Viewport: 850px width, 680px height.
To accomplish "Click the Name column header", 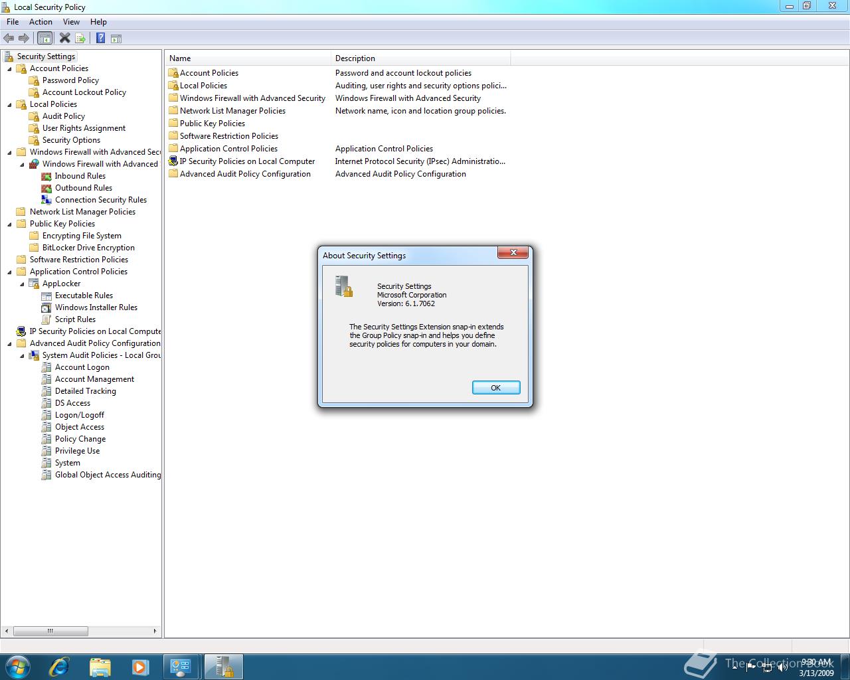I will tap(248, 58).
